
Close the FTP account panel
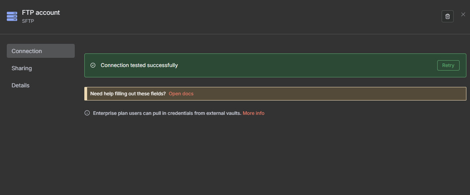tap(463, 14)
